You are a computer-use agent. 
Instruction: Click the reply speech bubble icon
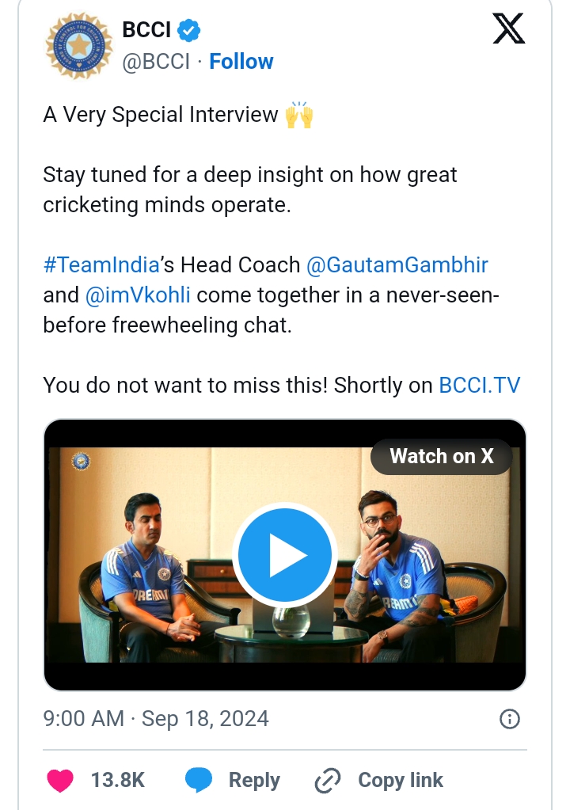coord(199,781)
